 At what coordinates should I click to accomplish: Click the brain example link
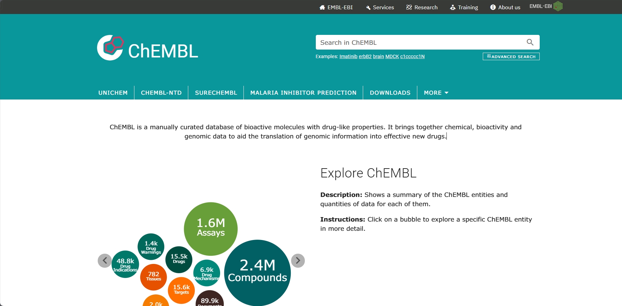click(379, 56)
